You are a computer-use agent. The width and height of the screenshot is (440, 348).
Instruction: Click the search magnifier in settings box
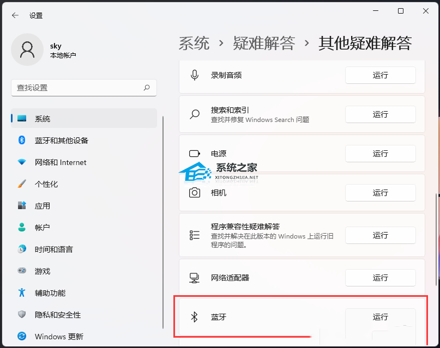pyautogui.click(x=147, y=88)
